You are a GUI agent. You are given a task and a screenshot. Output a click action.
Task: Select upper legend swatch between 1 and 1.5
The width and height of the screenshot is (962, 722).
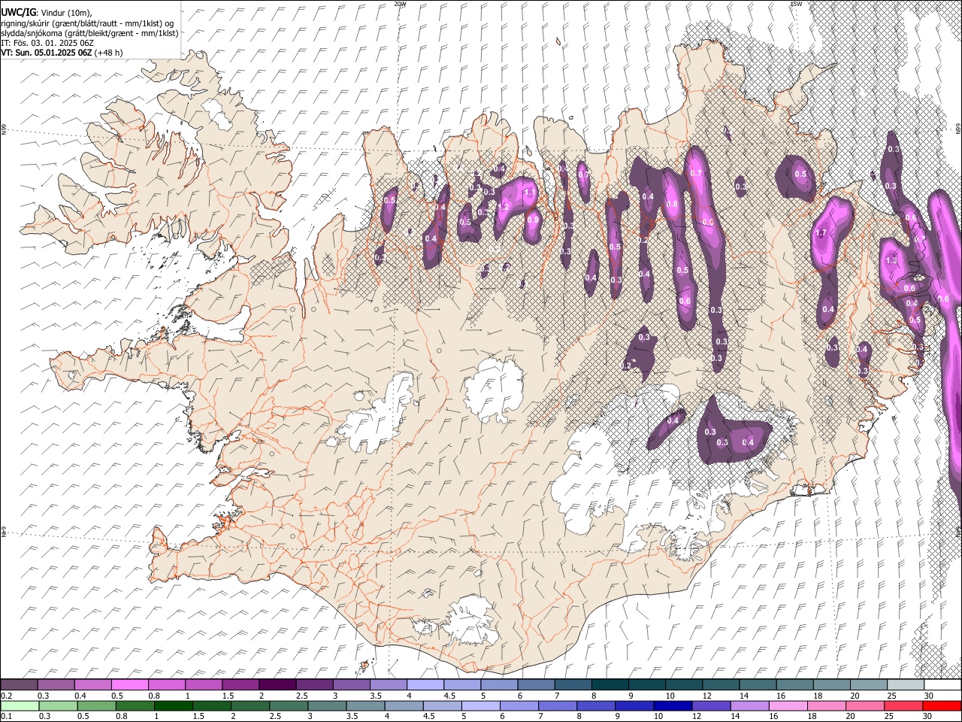(x=204, y=685)
